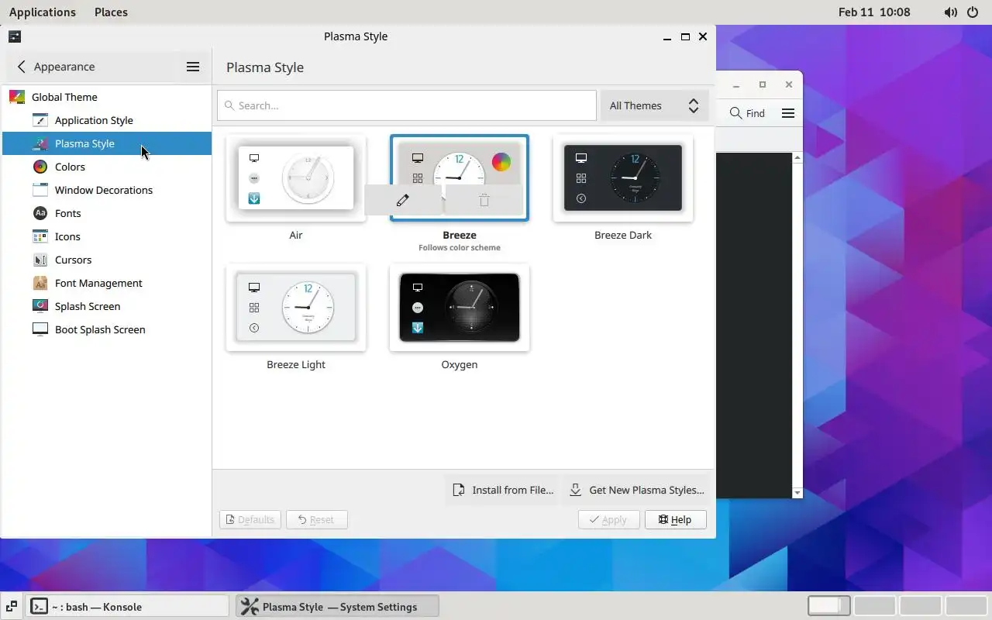The height and width of the screenshot is (620, 992).
Task: Click the Reset button
Action: [x=316, y=519]
